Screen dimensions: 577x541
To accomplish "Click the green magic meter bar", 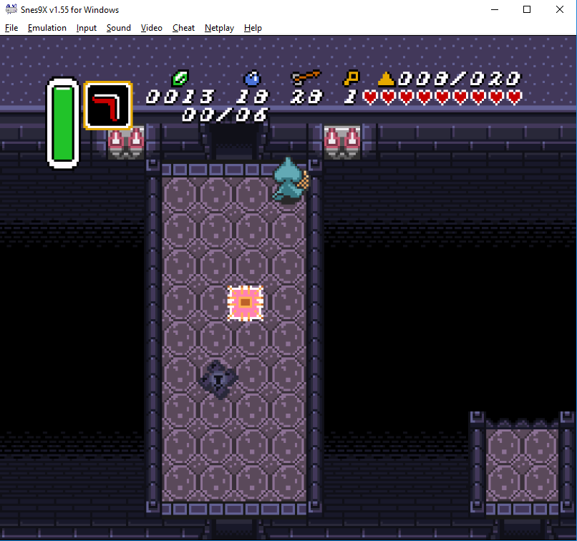I will [x=63, y=122].
